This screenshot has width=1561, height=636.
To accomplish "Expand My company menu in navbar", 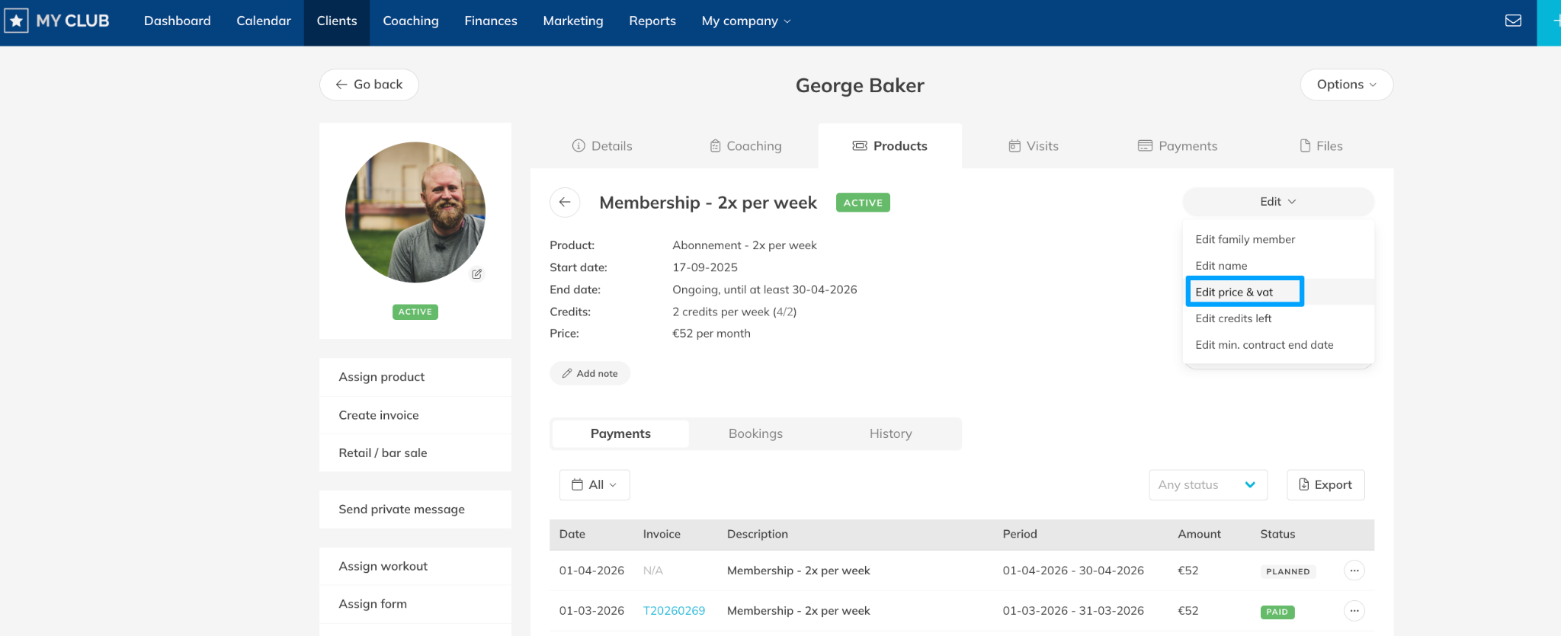I will pos(746,21).
